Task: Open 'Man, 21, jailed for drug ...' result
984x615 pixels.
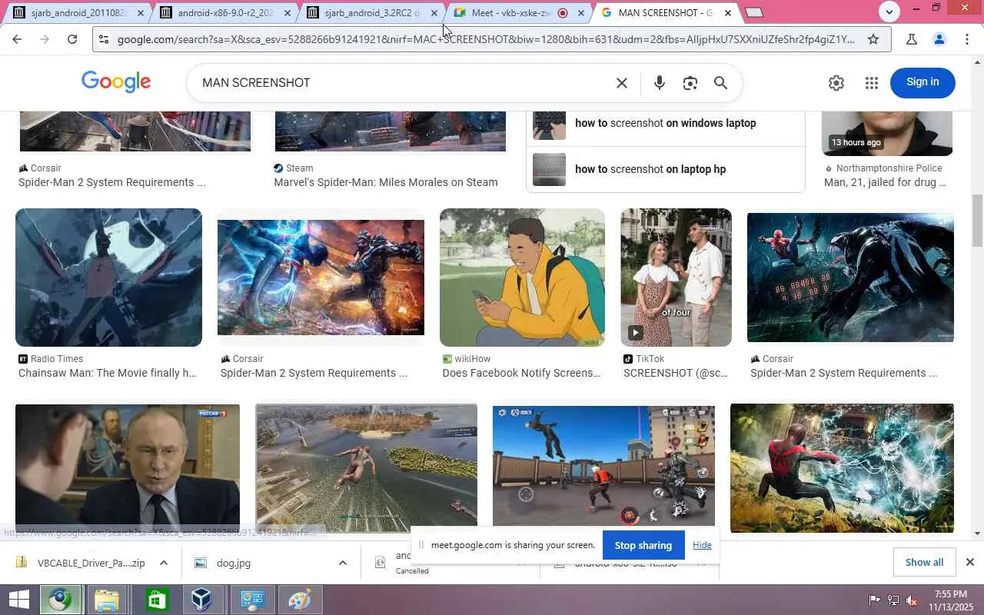Action: 885,182
